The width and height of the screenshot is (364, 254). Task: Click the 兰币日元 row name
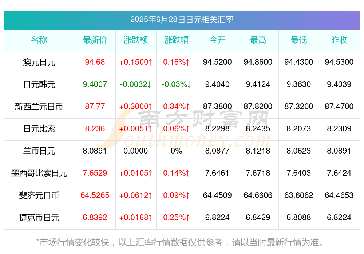coord(39,151)
